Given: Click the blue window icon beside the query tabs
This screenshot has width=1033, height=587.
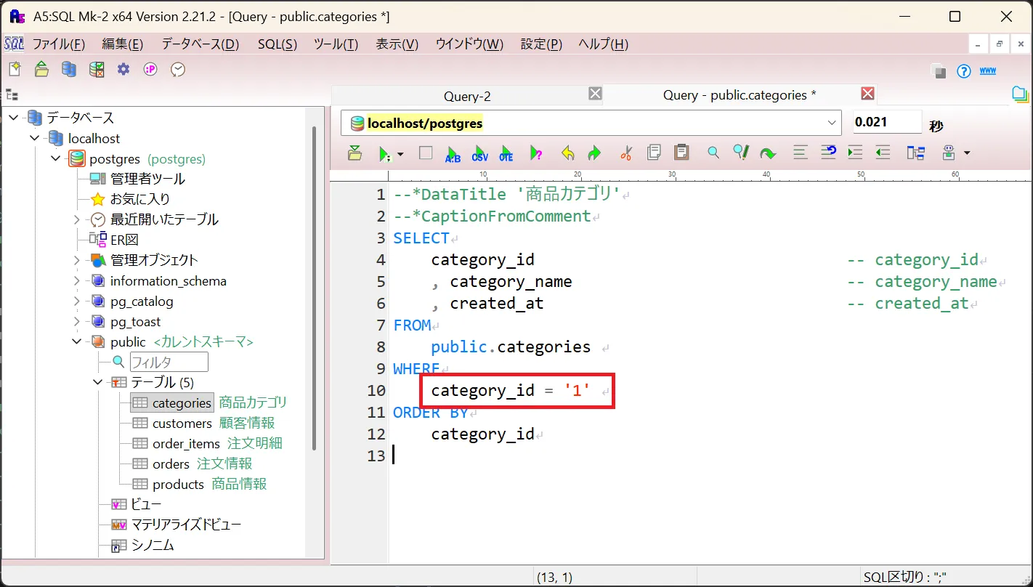Looking at the screenshot, I should pos(1020,94).
